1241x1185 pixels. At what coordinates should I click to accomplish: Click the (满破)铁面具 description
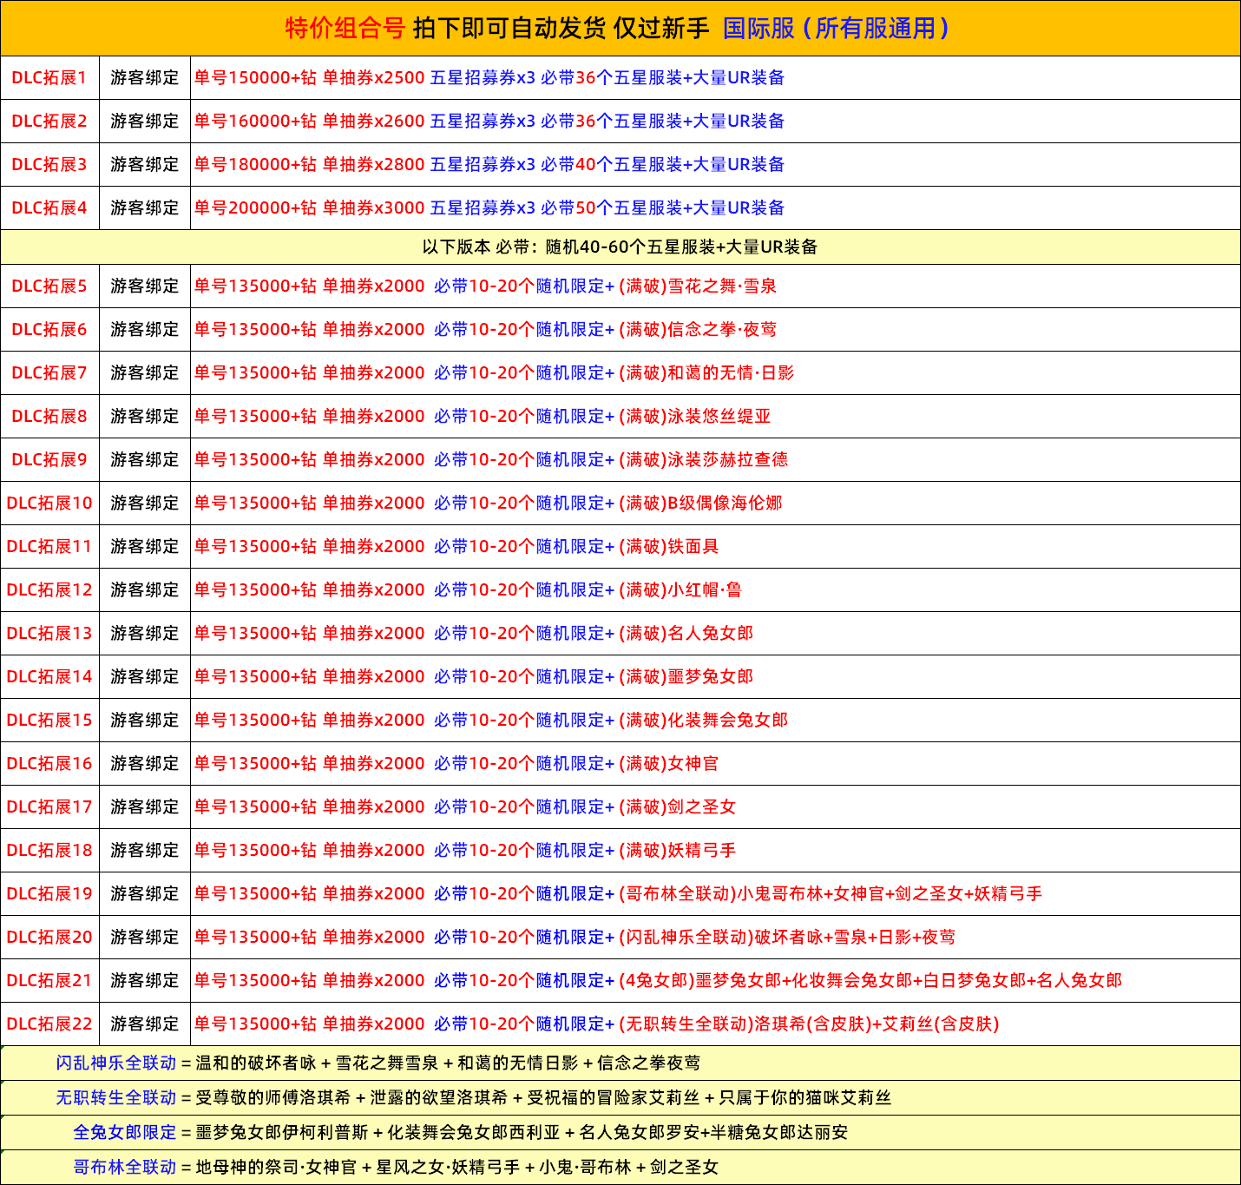669,547
